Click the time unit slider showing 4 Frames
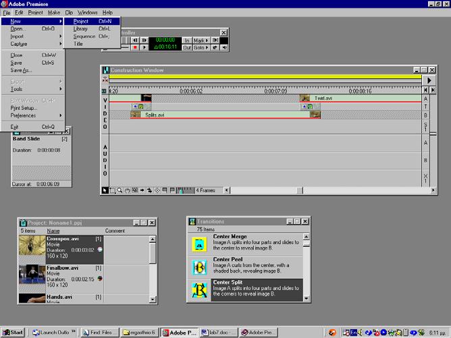Image resolution: width=451 pixels, height=338 pixels. coord(186,190)
